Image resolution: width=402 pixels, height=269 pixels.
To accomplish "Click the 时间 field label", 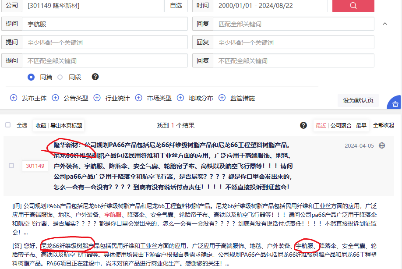I will pyautogui.click(x=203, y=6).
